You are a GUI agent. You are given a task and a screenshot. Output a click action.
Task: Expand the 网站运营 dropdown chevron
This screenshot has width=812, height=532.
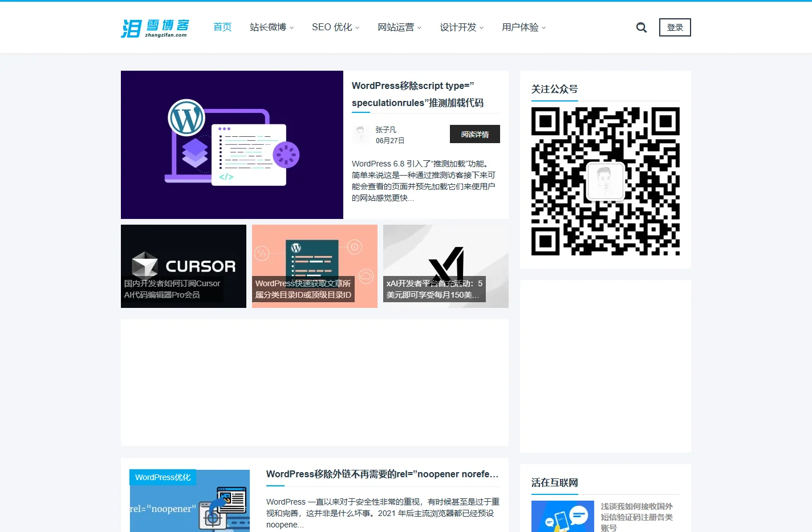pyautogui.click(x=420, y=27)
